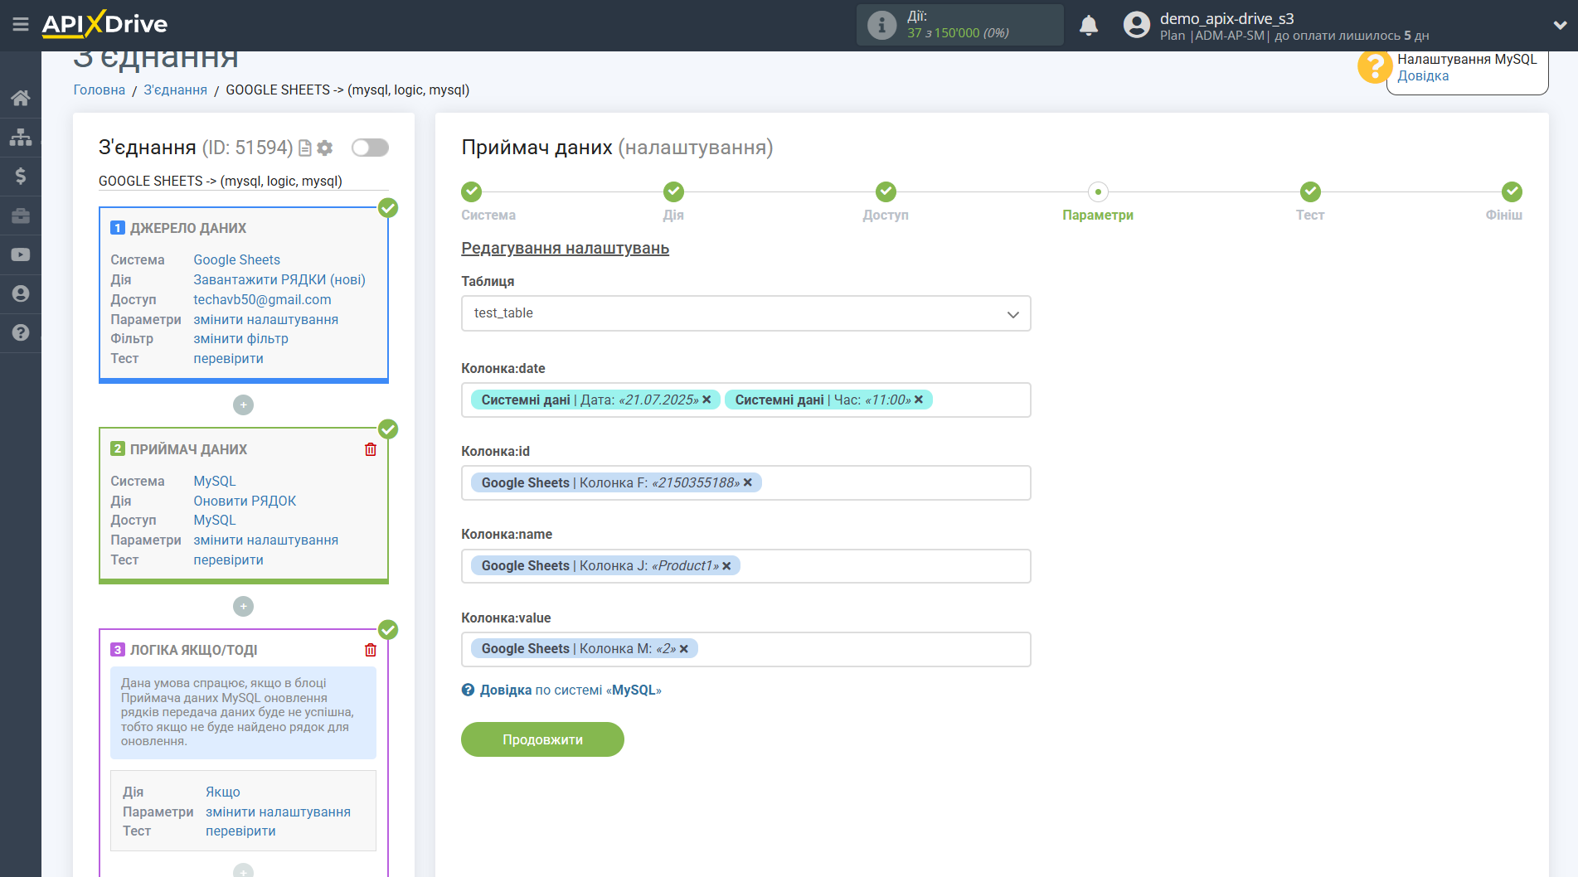Delete the ЛОГІКА ЯКЩО/ТОДІ block
Viewport: 1578px width, 877px height.
(371, 650)
